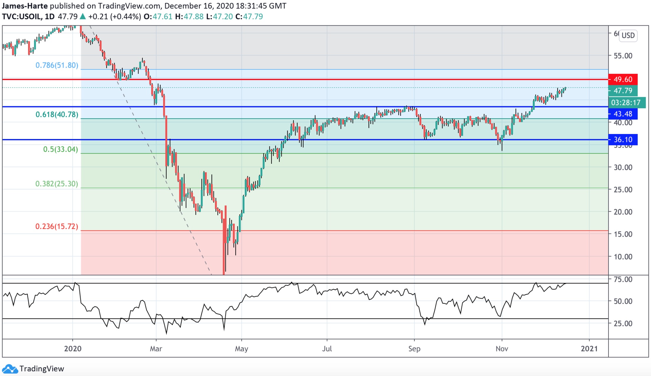Select the 0.5(33.04) Fibonacci level label
This screenshot has height=376, width=651.
[x=61, y=149]
